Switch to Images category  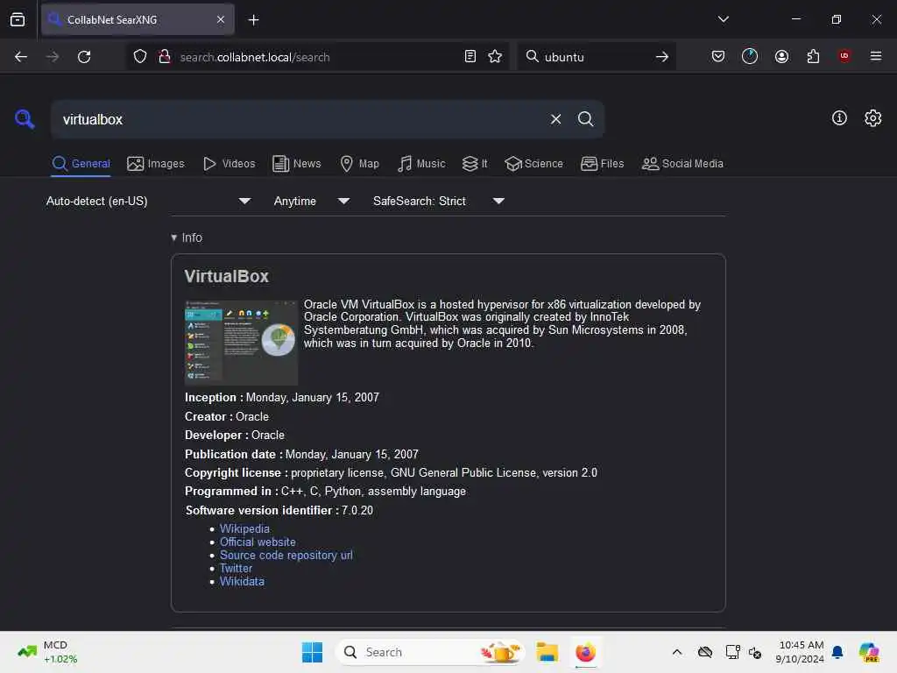coord(156,164)
